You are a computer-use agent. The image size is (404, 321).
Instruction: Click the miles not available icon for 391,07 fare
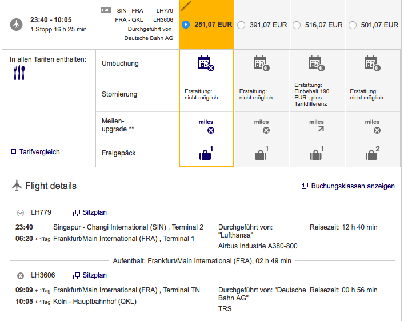266,130
